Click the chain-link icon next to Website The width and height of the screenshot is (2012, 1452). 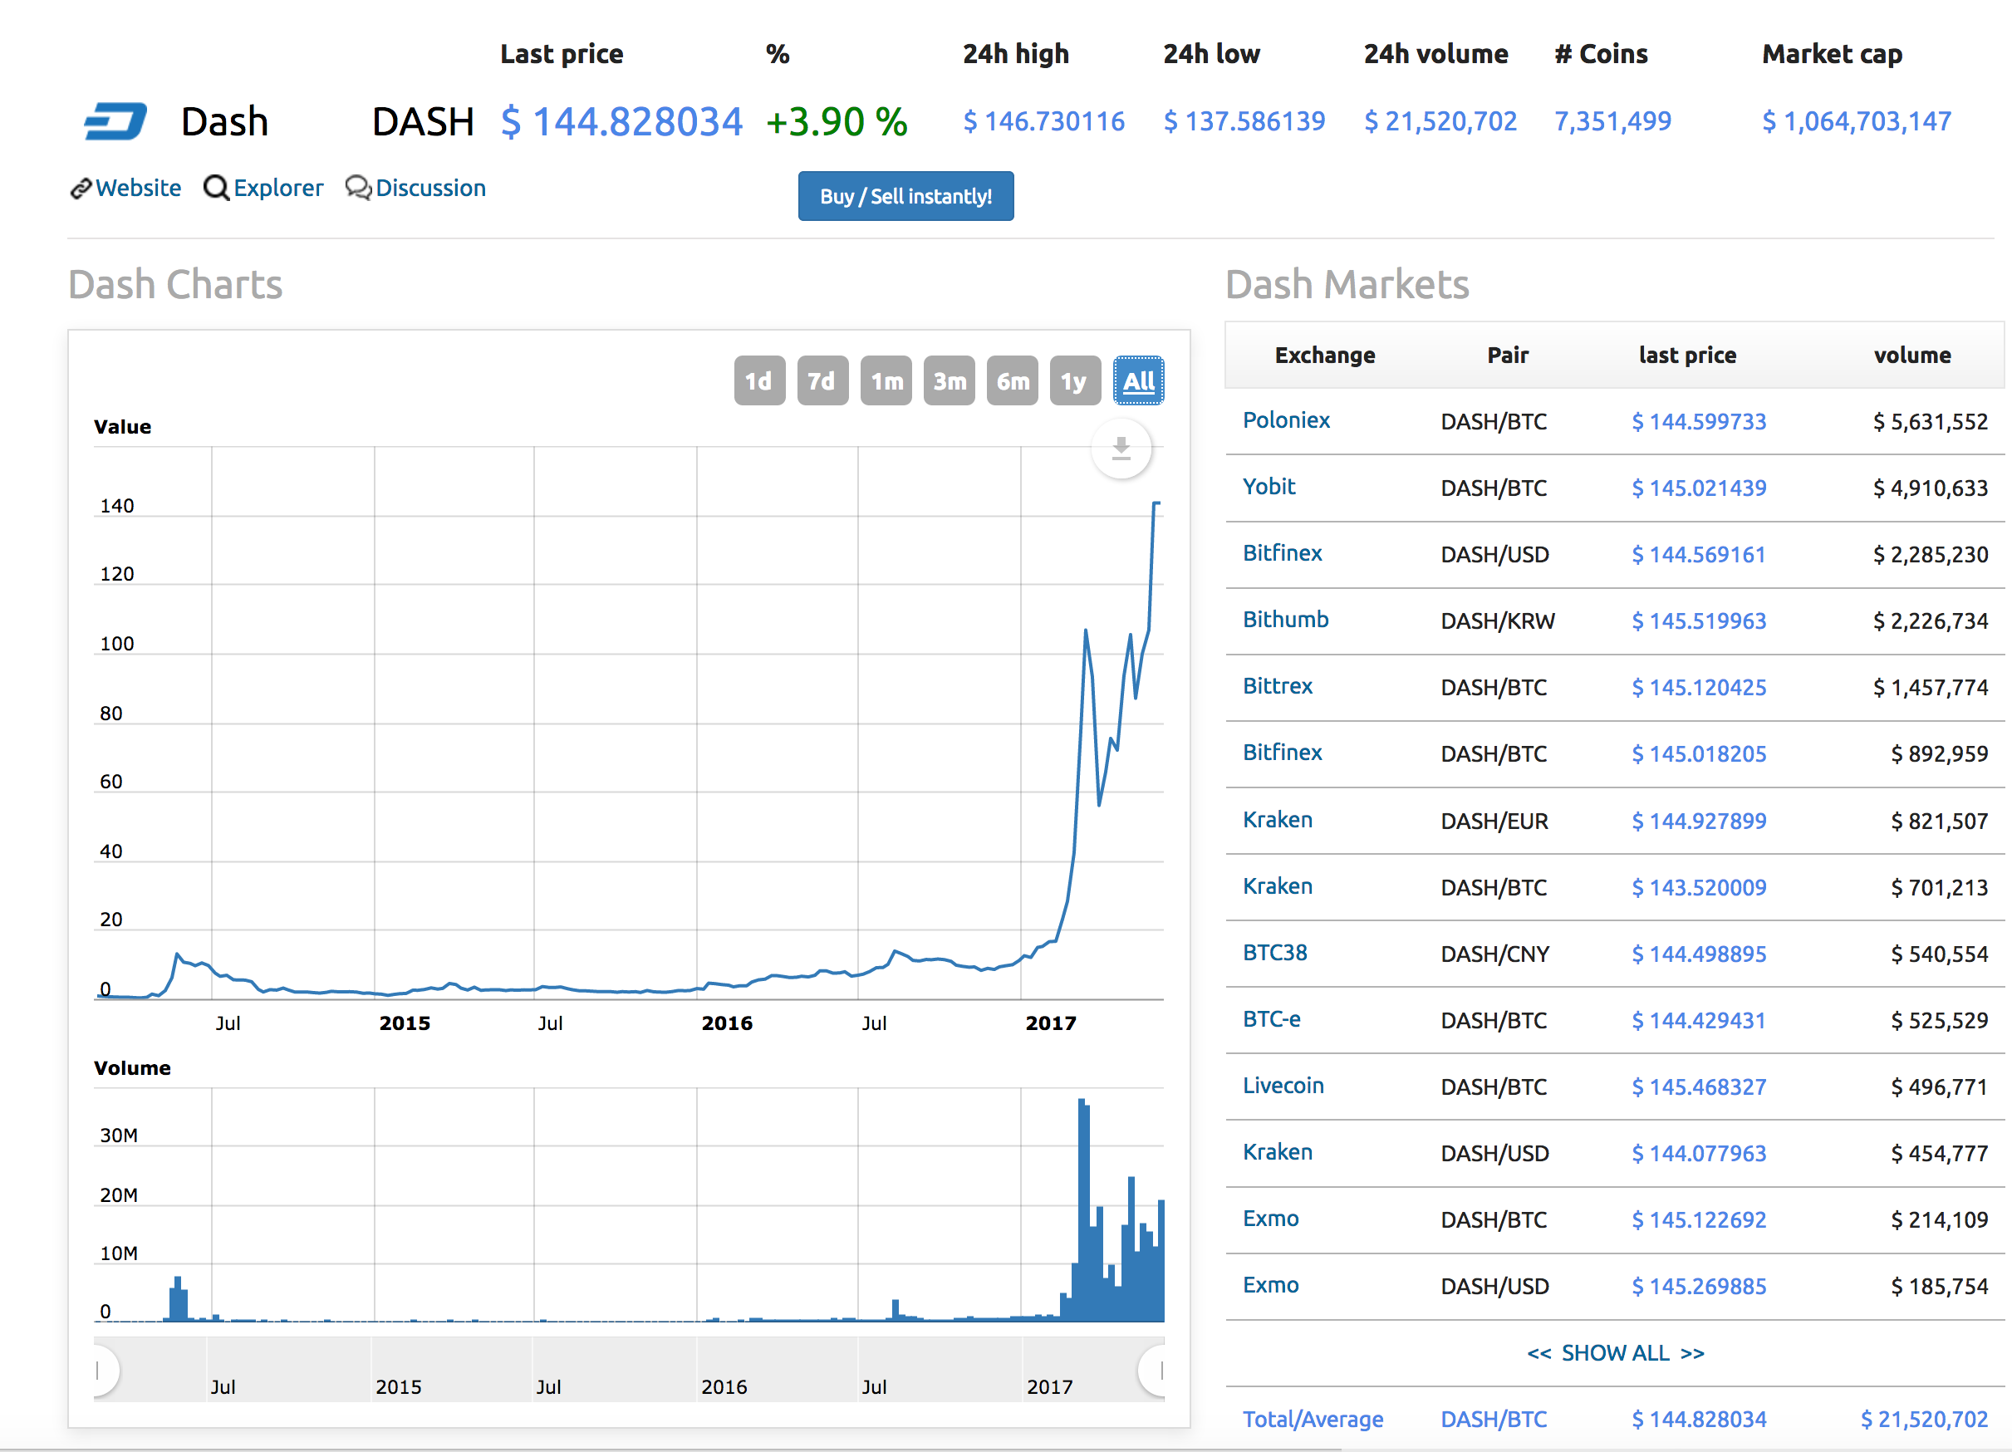[x=81, y=188]
